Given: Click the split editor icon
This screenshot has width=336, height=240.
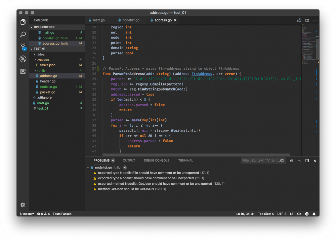Looking at the screenshot, I should pyautogui.click(x=307, y=20).
